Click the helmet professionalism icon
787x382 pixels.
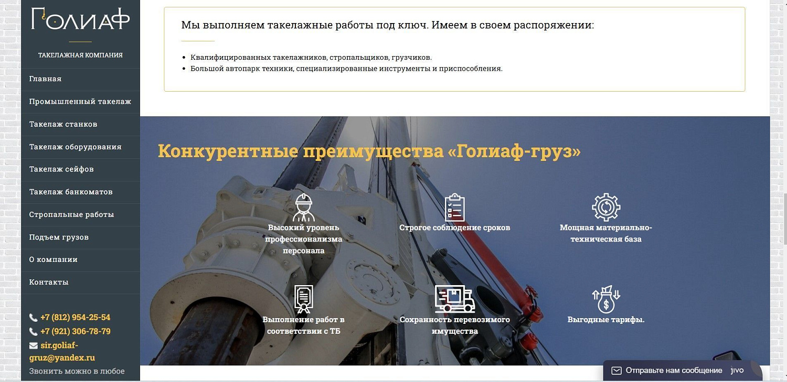(304, 207)
